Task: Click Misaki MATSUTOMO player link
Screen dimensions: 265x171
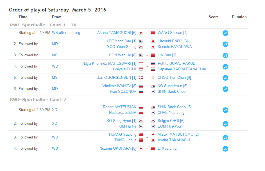Action: [178, 135]
